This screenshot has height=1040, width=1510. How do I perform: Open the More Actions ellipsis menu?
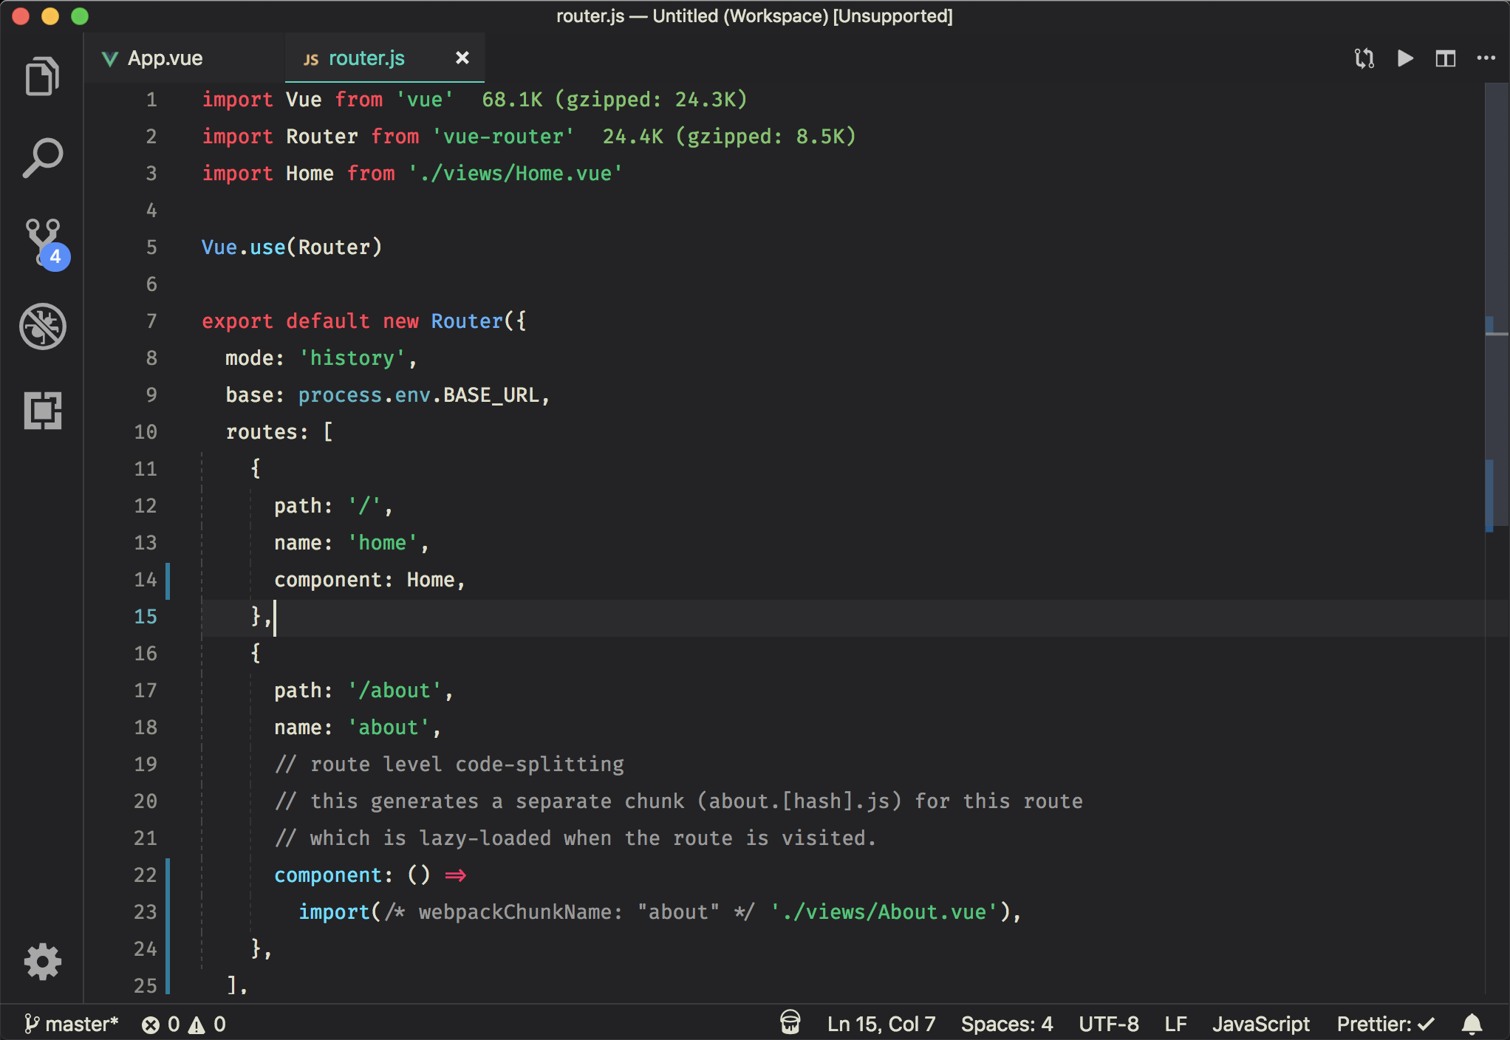pyautogui.click(x=1486, y=58)
